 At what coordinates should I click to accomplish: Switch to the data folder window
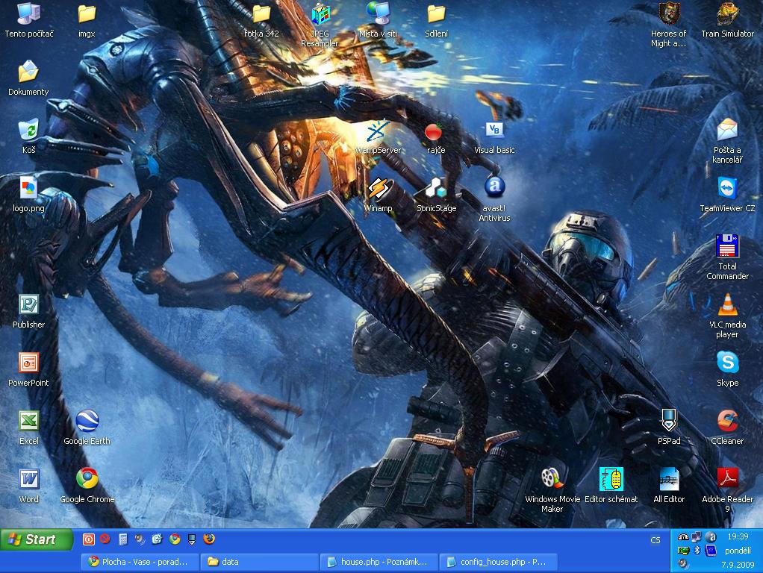tap(260, 562)
